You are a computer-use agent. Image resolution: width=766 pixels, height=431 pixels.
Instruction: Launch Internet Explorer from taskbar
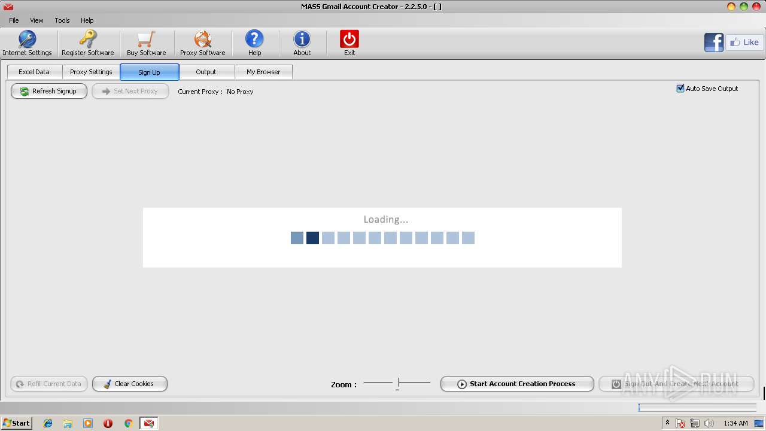click(x=48, y=423)
